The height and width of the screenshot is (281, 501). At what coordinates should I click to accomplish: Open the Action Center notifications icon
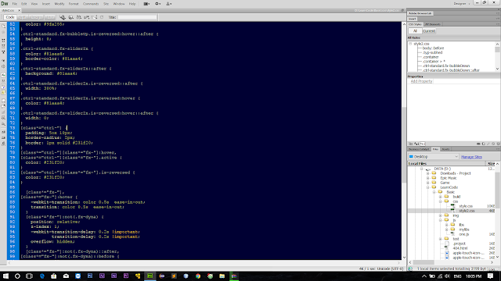tap(491, 276)
